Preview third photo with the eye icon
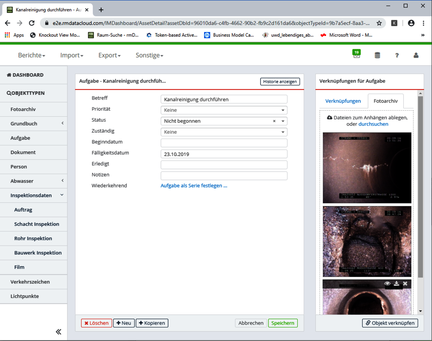The width and height of the screenshot is (432, 341). [x=387, y=283]
